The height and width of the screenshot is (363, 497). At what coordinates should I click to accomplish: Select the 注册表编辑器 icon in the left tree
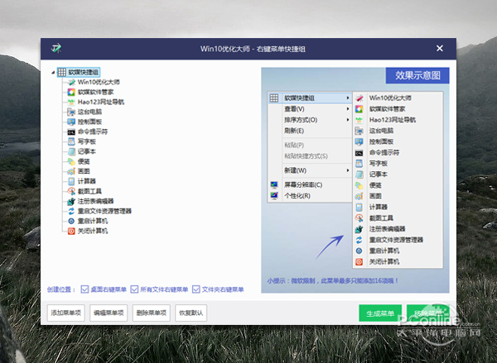[71, 201]
